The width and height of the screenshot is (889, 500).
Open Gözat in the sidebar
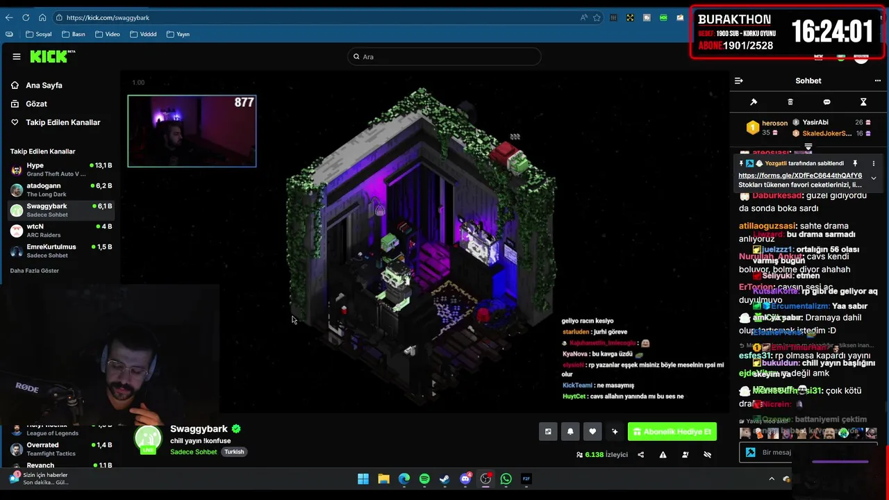click(x=36, y=104)
